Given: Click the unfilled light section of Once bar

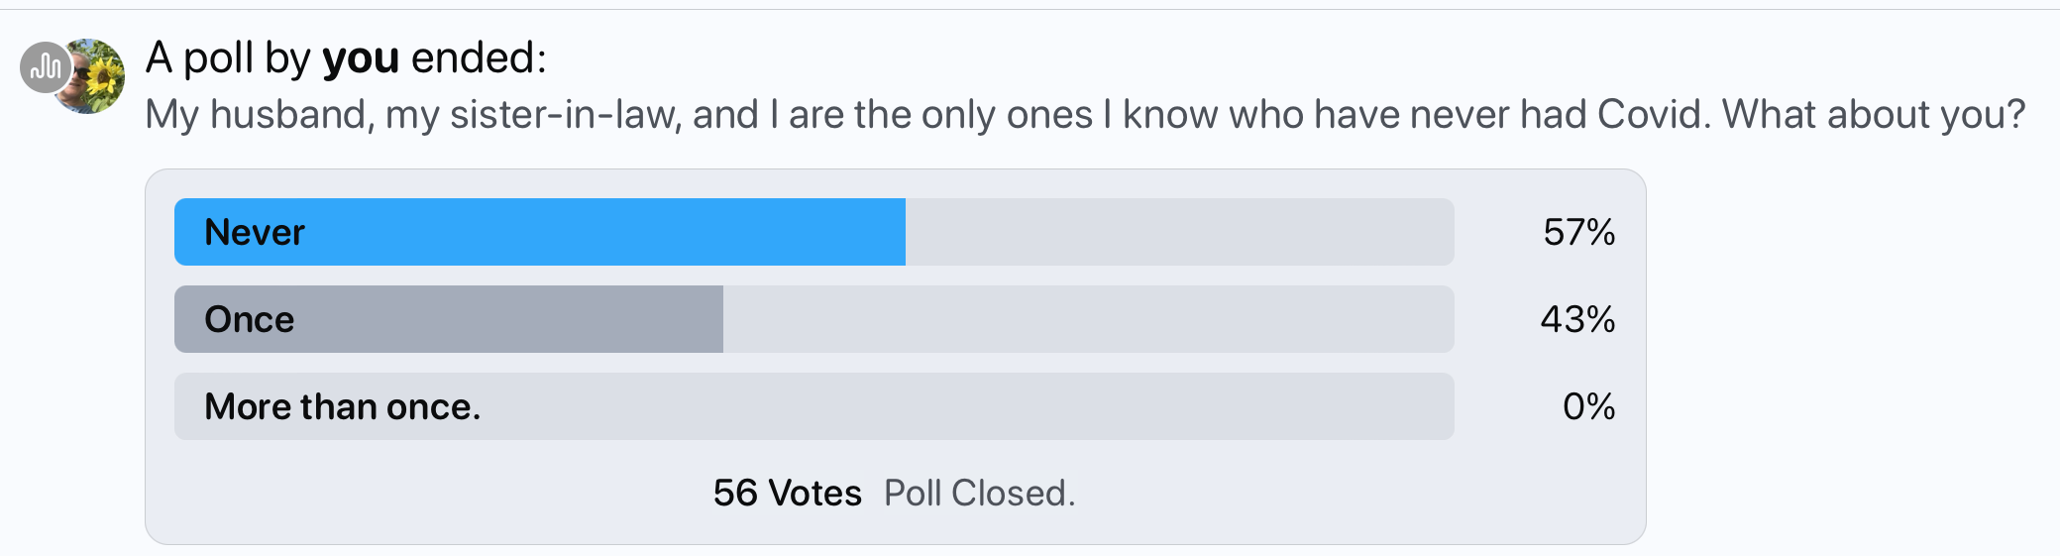Looking at the screenshot, I should pos(1090,320).
